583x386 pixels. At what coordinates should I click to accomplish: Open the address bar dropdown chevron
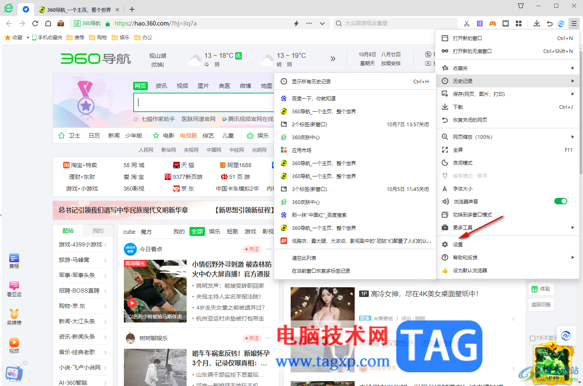pyautogui.click(x=322, y=23)
